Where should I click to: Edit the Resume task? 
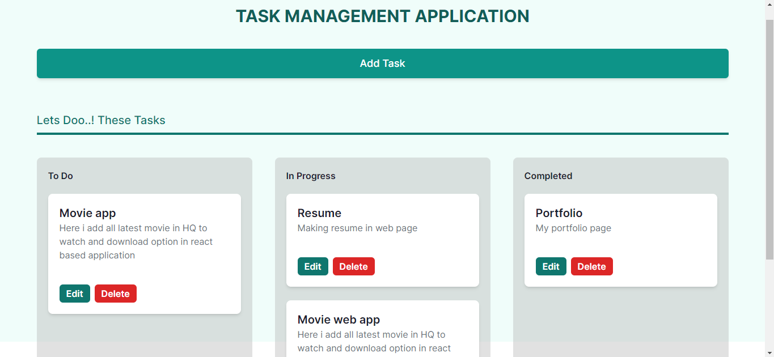click(313, 266)
